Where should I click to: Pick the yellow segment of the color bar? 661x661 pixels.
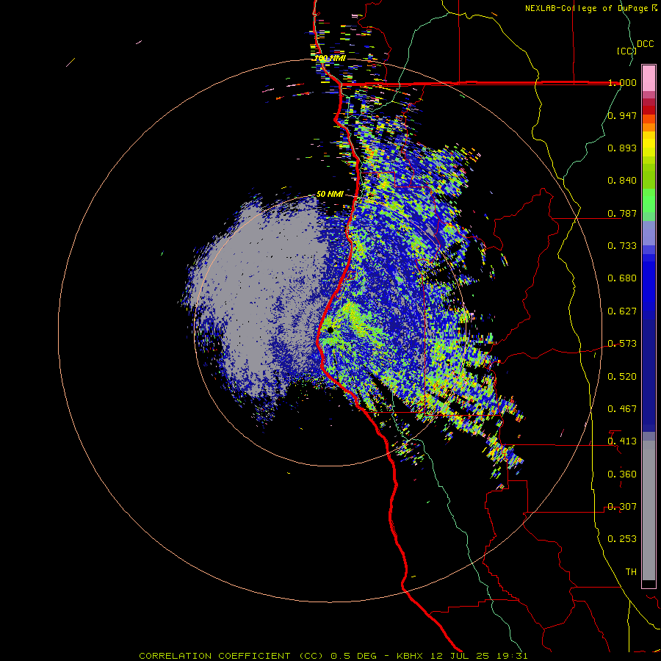649,144
